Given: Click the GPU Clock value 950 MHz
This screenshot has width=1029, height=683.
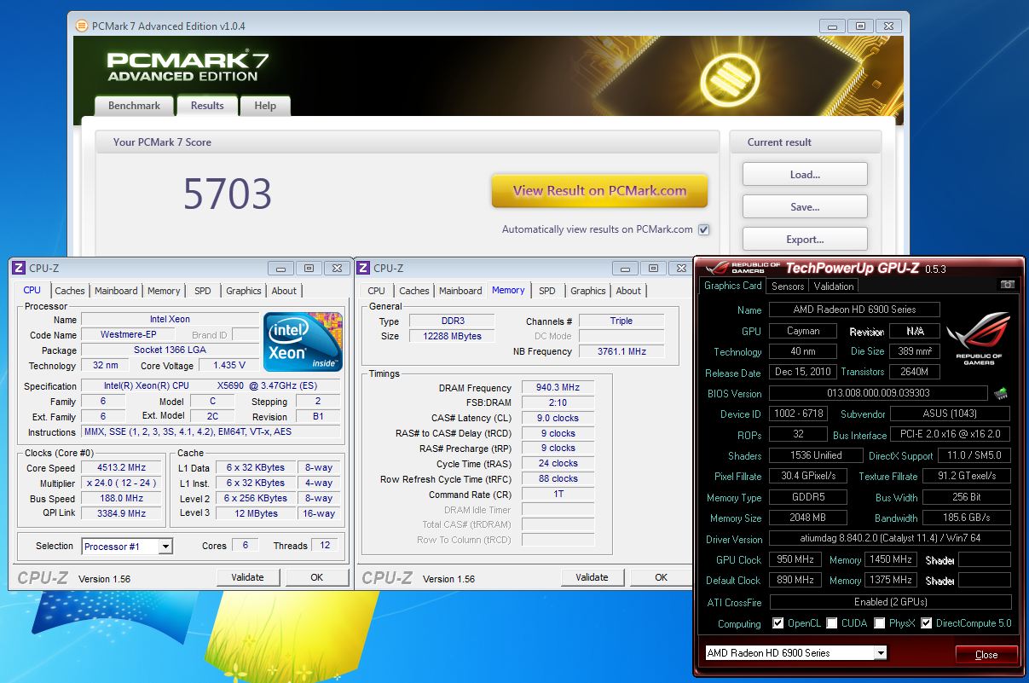Looking at the screenshot, I should (795, 560).
